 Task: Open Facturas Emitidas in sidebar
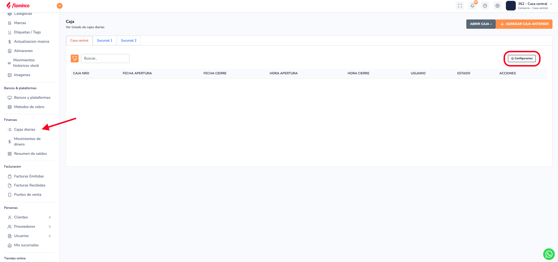coord(29,176)
